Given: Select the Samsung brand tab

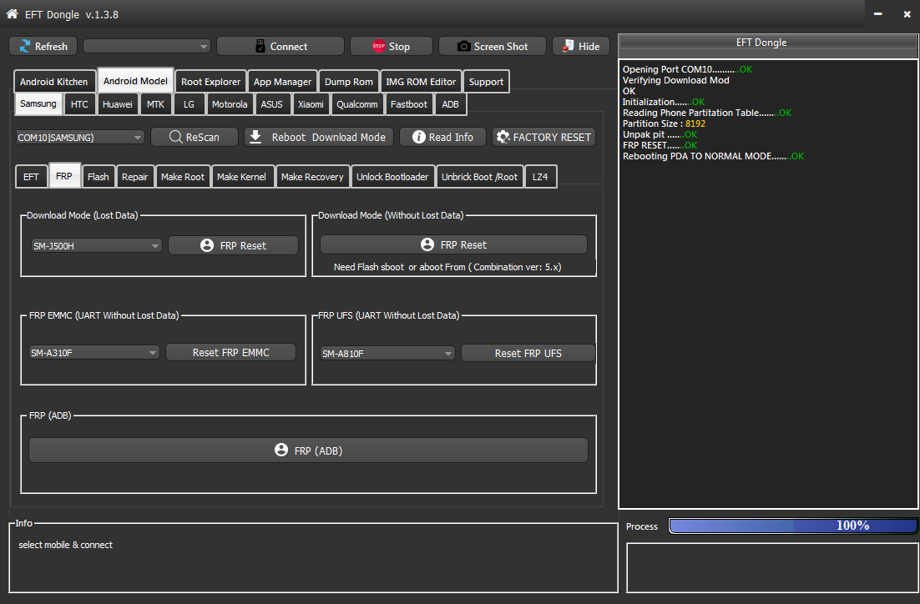Looking at the screenshot, I should 38,103.
